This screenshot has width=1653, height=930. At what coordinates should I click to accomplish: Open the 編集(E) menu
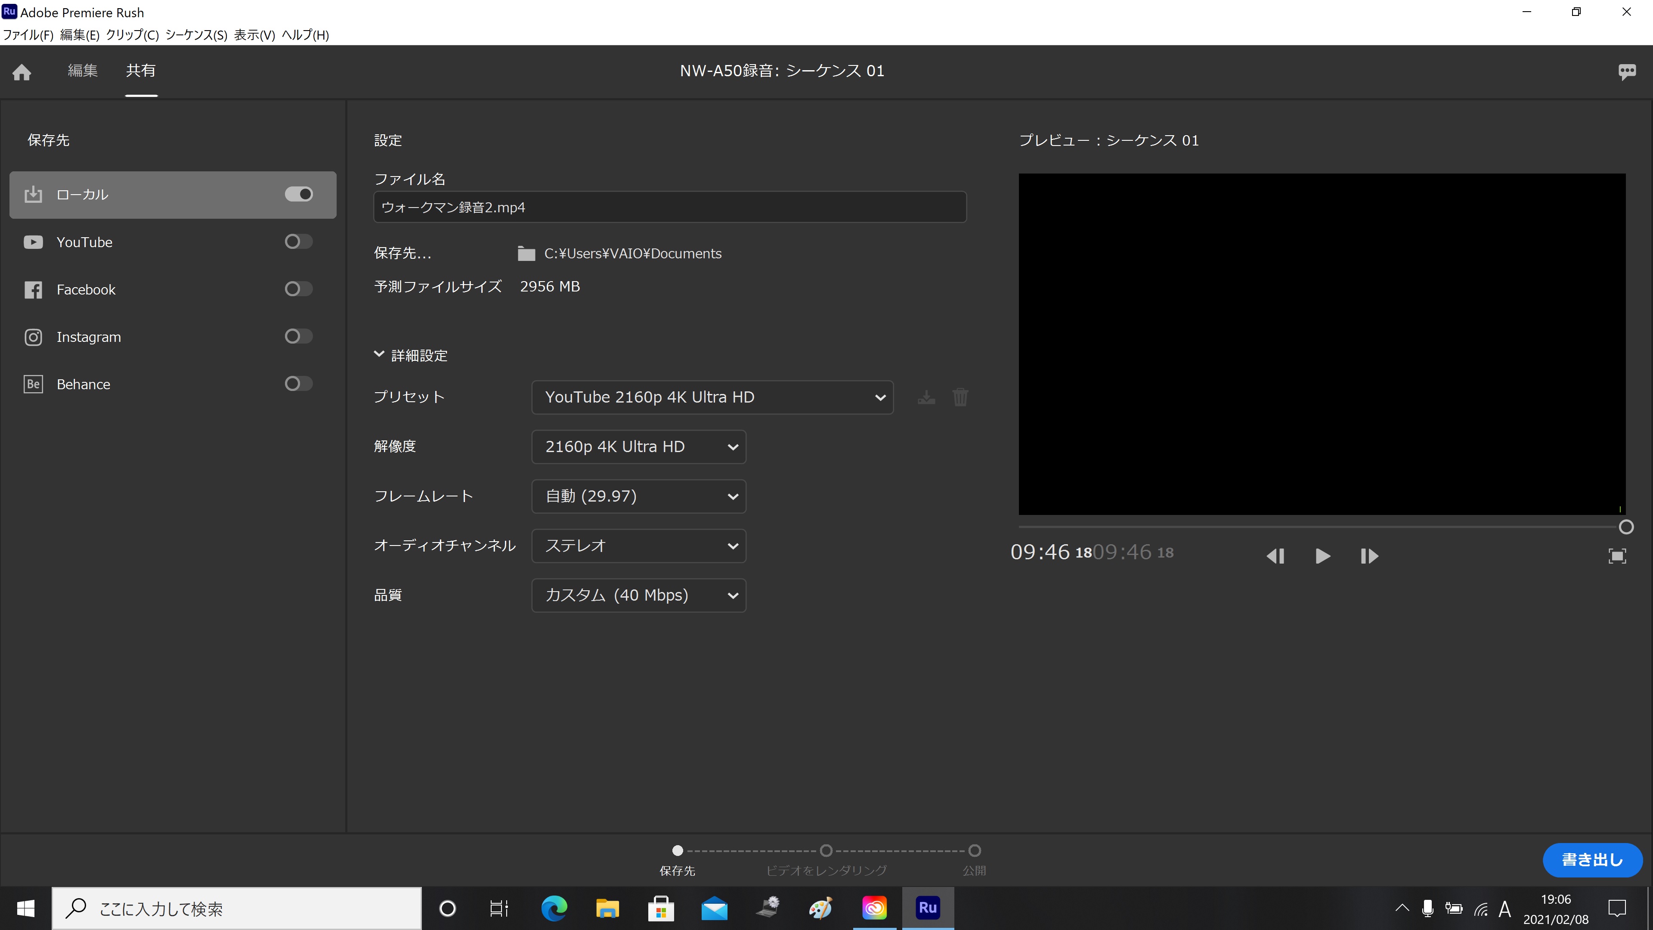click(x=80, y=34)
